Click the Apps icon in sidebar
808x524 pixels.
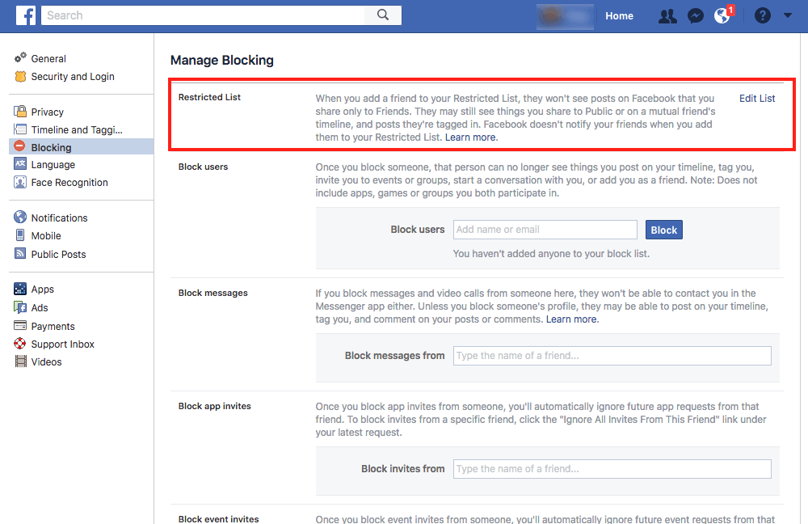tap(20, 289)
